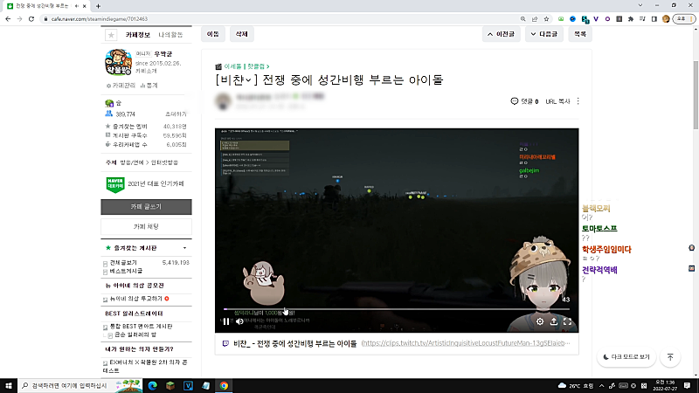Go to previous post with 이전글
Viewport: 699px width, 393px height.
click(501, 34)
